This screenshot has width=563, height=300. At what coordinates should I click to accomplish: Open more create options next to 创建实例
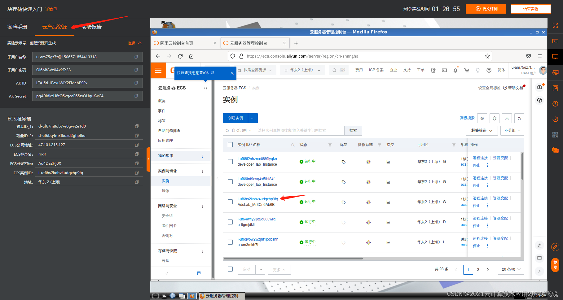tap(253, 118)
